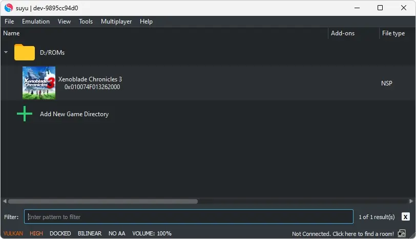Screen dimensions: 416x239
Task: Open the Multiplayer menu
Action: 116,21
